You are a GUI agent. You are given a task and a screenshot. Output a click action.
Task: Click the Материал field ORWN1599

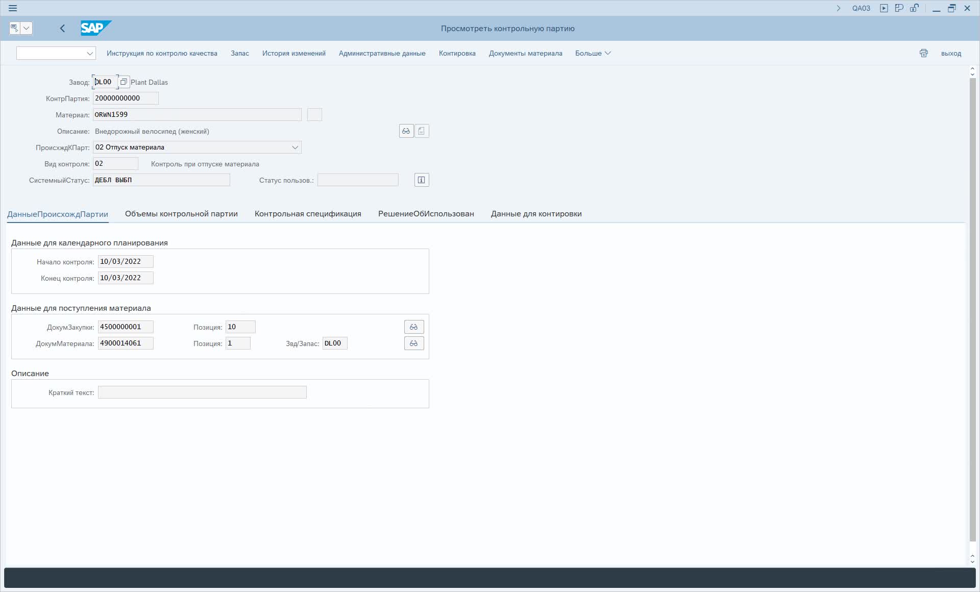tap(197, 114)
